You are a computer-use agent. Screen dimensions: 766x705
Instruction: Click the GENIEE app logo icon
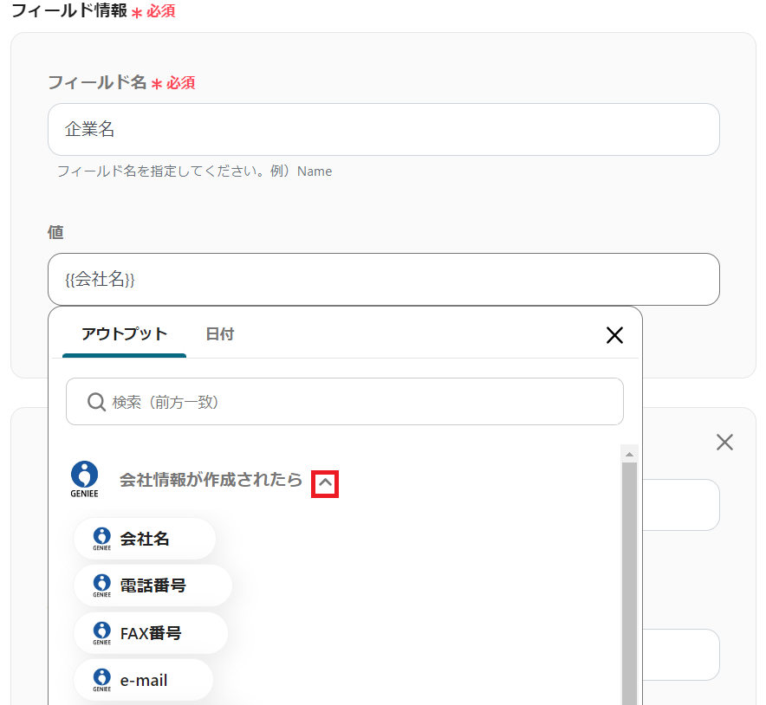(x=84, y=479)
